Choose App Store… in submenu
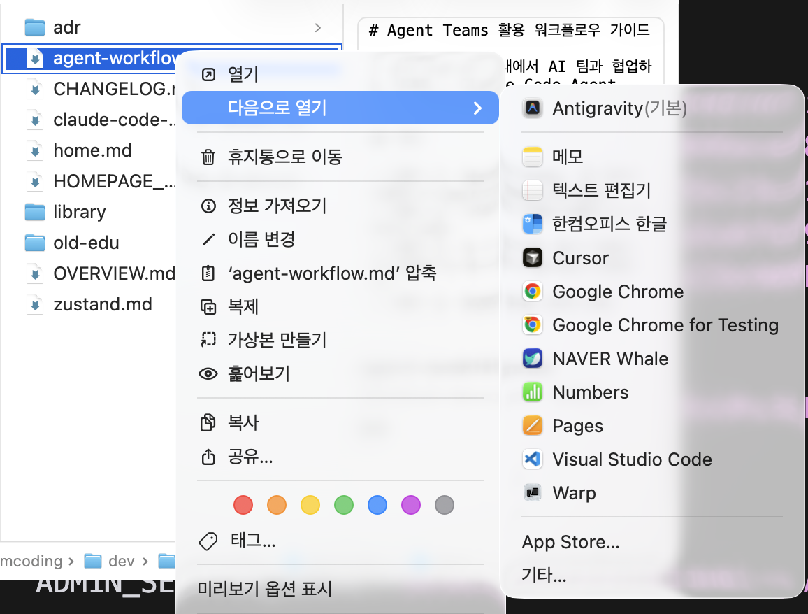Viewport: 808px width, 614px height. [x=652, y=542]
